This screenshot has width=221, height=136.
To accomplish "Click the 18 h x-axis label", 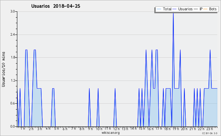I will (x=167, y=129).
